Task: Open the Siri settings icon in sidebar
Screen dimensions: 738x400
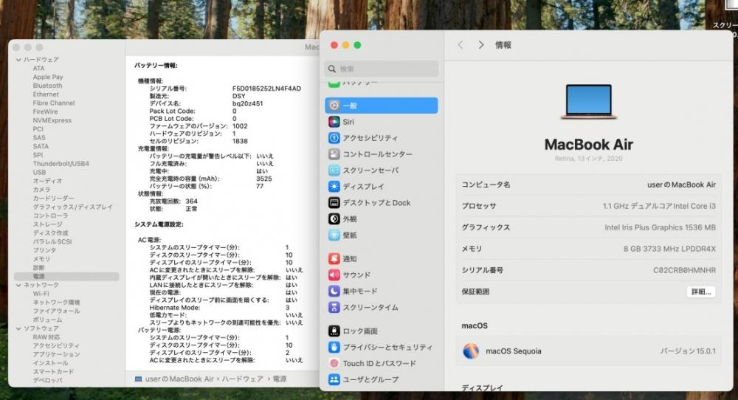Action: tap(334, 122)
